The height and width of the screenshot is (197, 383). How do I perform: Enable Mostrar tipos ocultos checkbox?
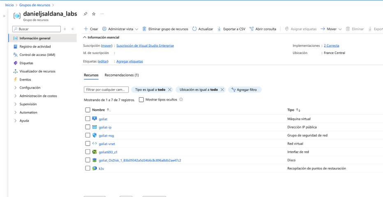click(141, 99)
